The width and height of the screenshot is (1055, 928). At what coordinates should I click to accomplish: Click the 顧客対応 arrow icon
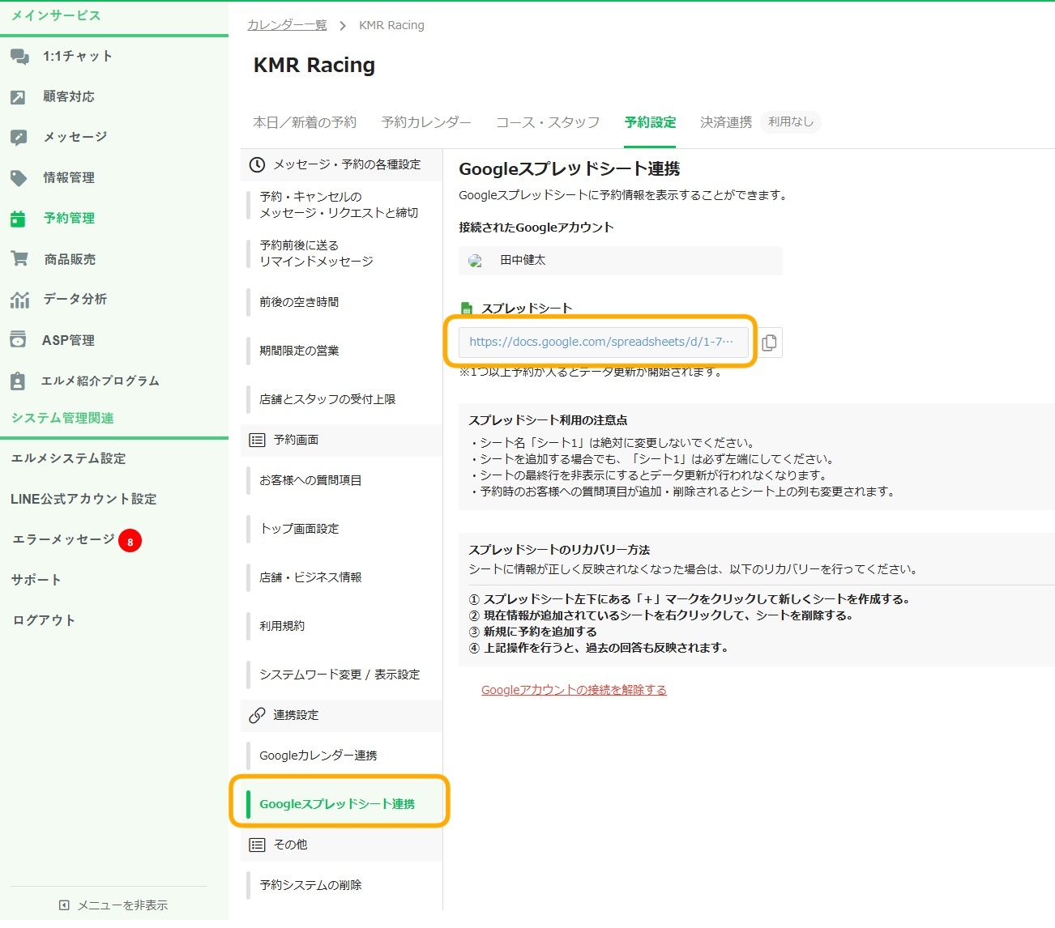click(x=19, y=97)
